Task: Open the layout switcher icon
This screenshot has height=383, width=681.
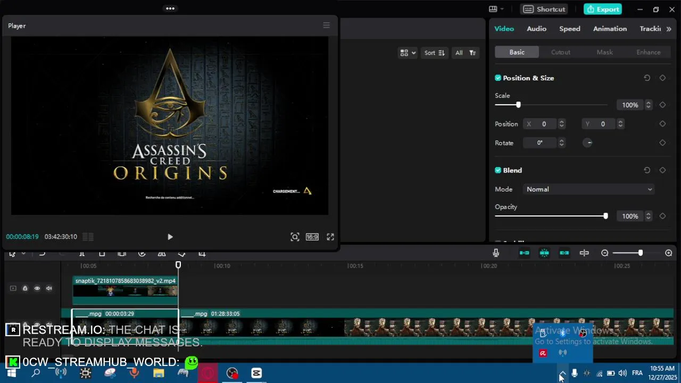Action: tap(493, 9)
